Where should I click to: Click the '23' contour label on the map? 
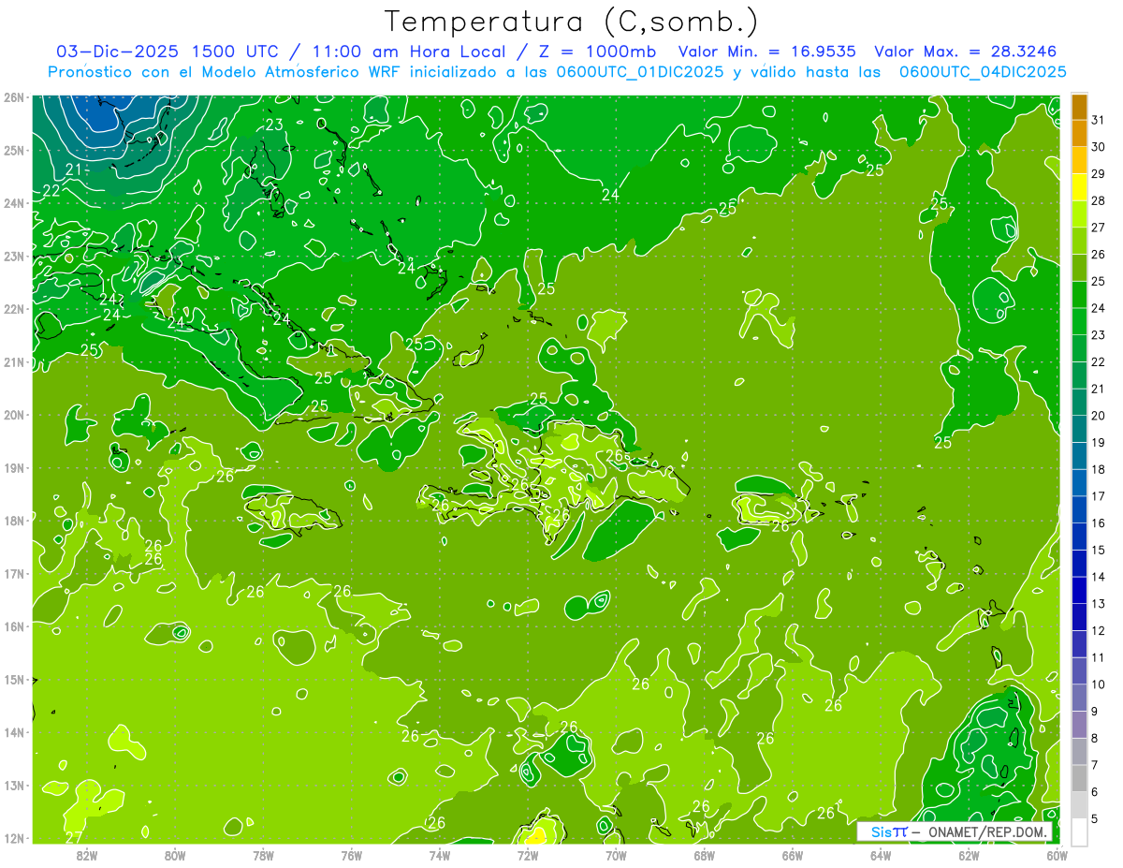point(274,125)
